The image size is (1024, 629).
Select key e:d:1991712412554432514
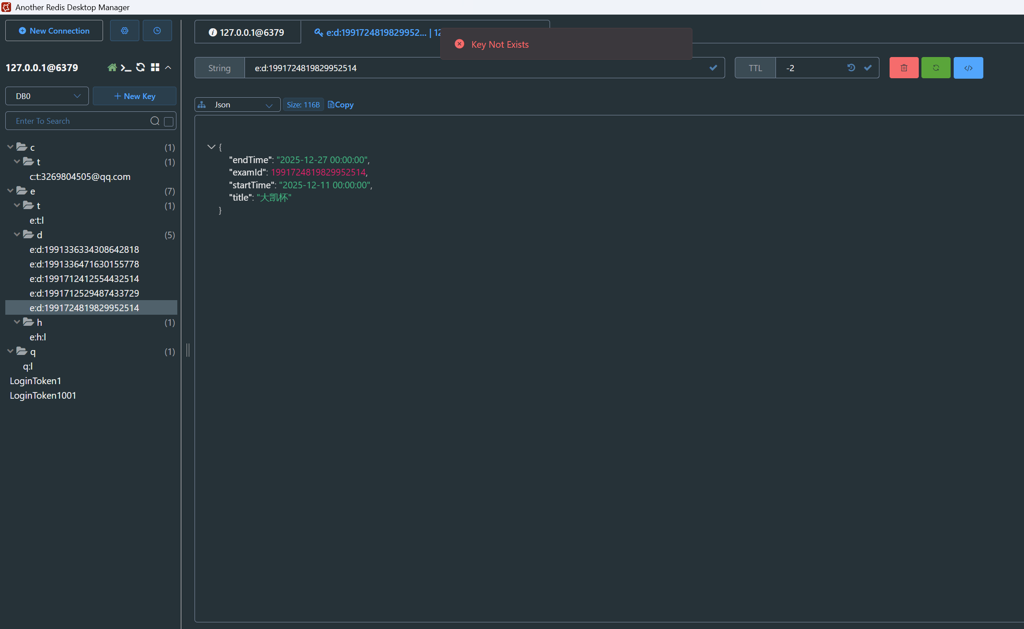coord(84,278)
